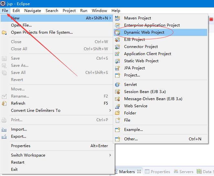Choose Other... with Ctrl+N shortcut
This screenshot has width=214, height=176.
coord(160,139)
